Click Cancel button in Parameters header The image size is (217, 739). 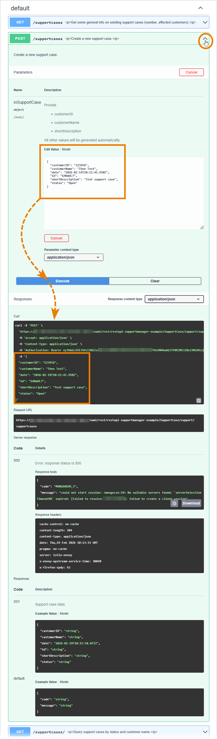click(x=191, y=72)
